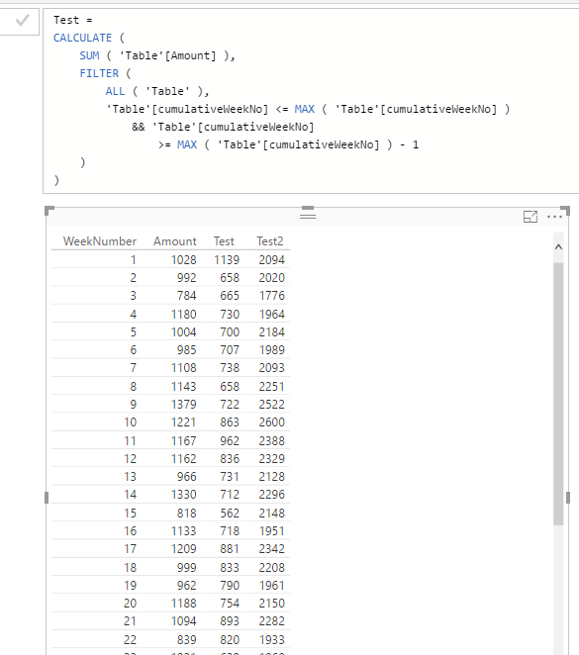The height and width of the screenshot is (655, 579).
Task: Click the CALCULATE keyword in the formula
Action: [x=82, y=38]
